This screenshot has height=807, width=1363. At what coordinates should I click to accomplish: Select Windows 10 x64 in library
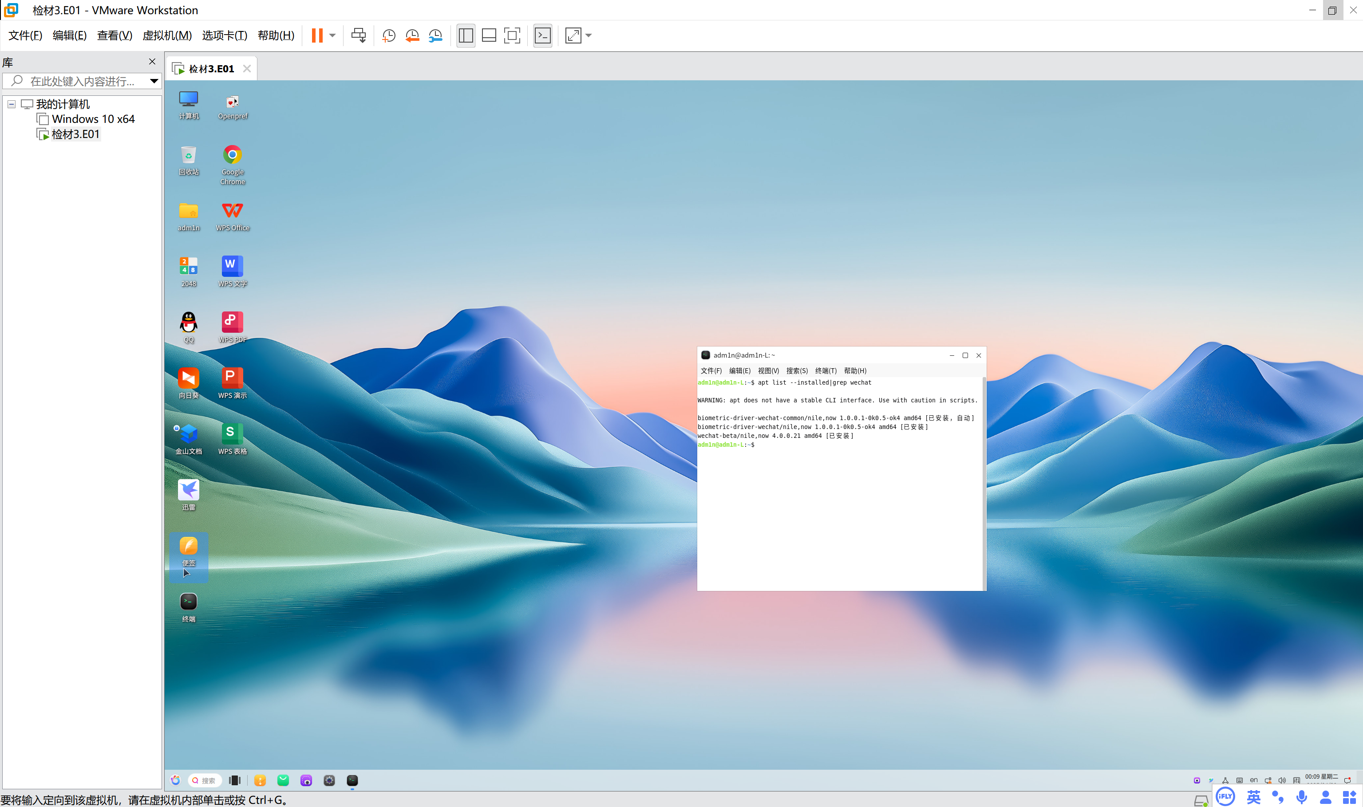pos(93,119)
